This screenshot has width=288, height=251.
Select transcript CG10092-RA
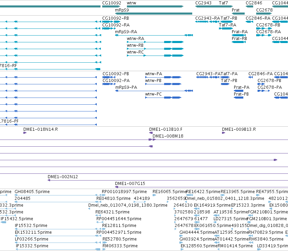click(x=116, y=25)
